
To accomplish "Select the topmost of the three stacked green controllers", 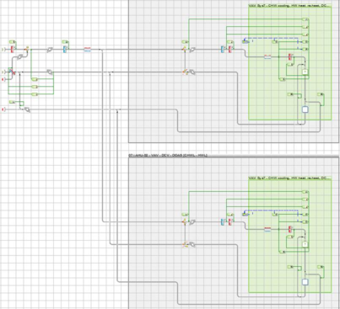I will pyautogui.click(x=35, y=79).
